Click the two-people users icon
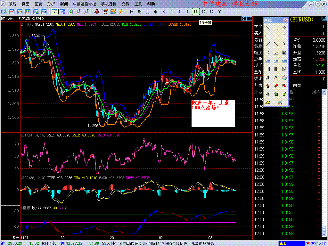The image size is (328, 246). (x=113, y=12)
